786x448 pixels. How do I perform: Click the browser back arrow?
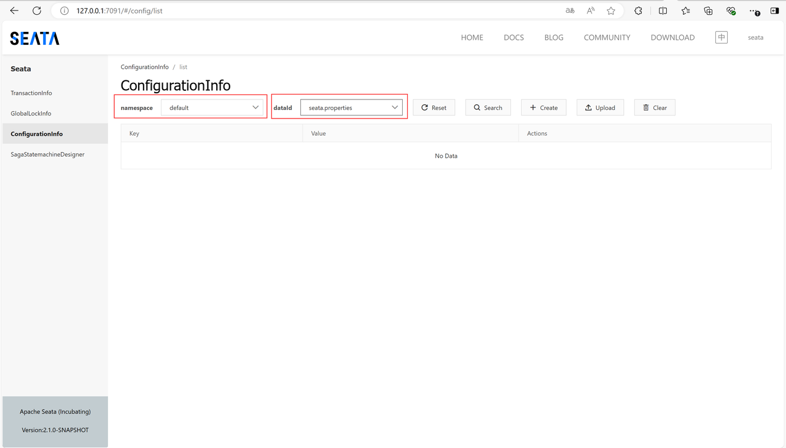click(14, 10)
